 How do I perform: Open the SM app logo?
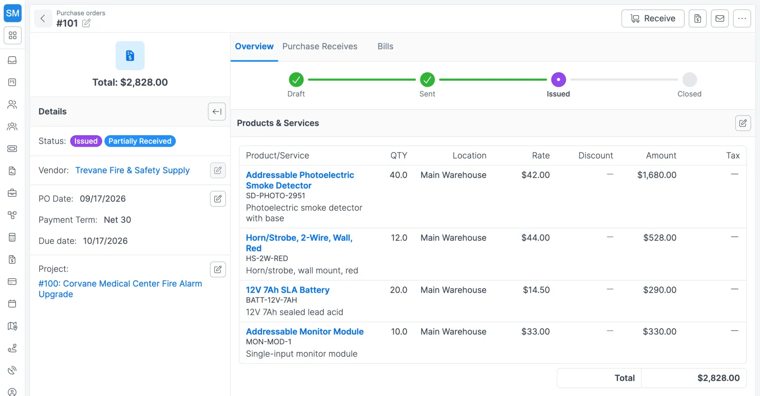click(x=13, y=13)
